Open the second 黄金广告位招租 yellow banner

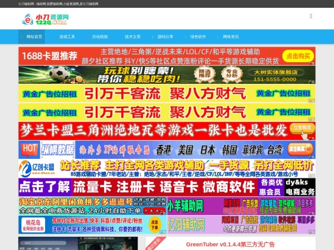167,112
